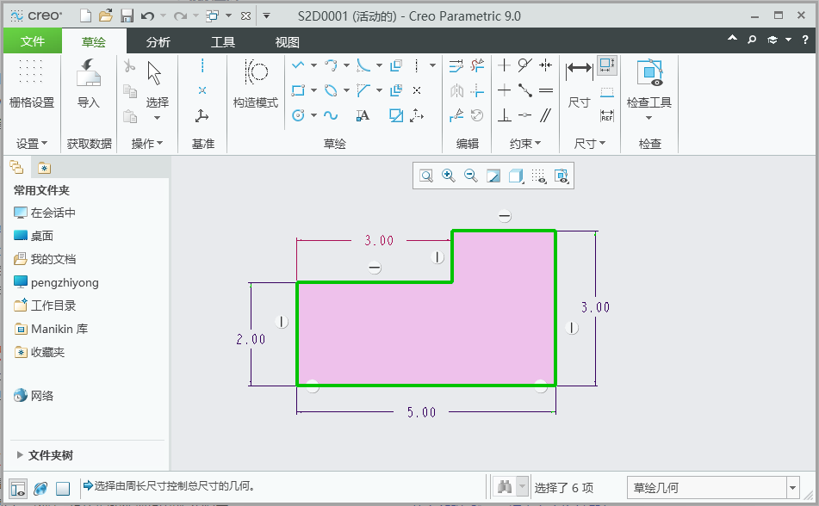Click the refit zoom view icon

click(426, 176)
